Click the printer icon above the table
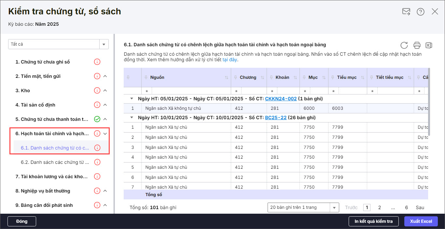The height and width of the screenshot is (229, 445). click(417, 45)
